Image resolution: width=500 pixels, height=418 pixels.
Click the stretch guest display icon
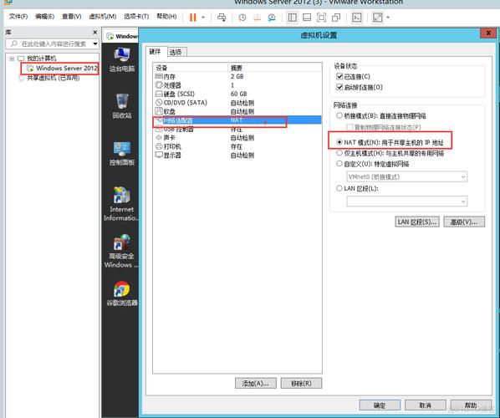(378, 18)
